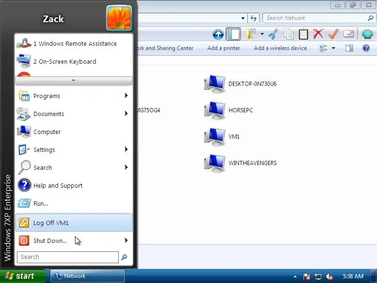Screen dimensions: 377x283
Task: Click the Start menu search magnifier icon
Action: [124, 257]
